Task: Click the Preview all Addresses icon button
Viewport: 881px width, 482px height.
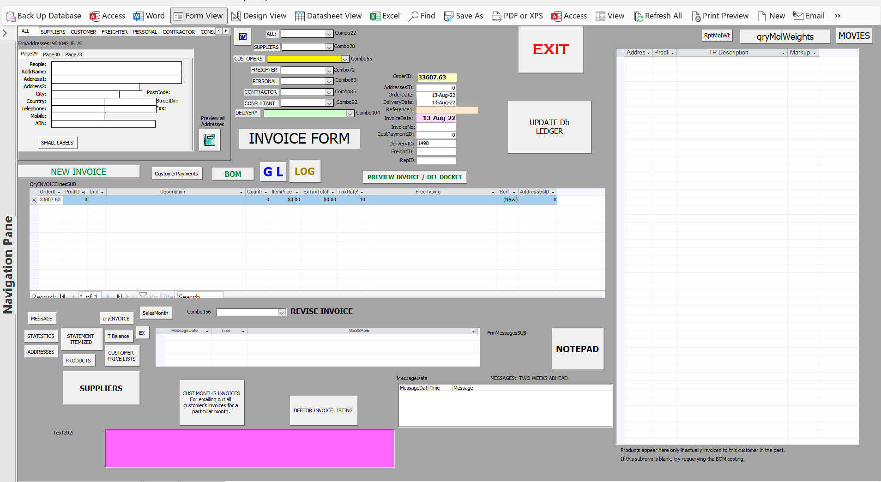Action: (x=210, y=140)
